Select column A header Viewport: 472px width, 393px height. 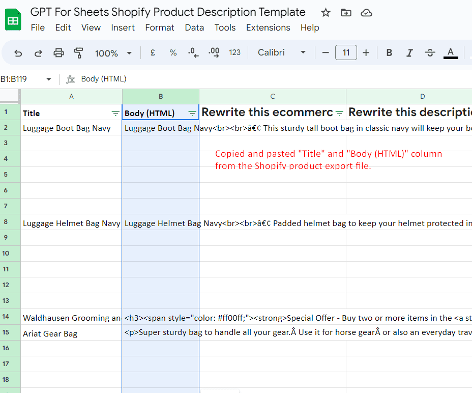click(x=71, y=96)
